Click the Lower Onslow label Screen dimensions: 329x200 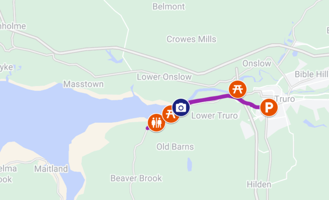[x=164, y=77]
